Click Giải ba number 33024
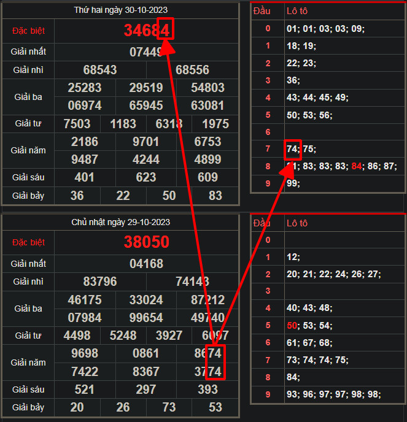This screenshot has height=422, width=407. (146, 317)
